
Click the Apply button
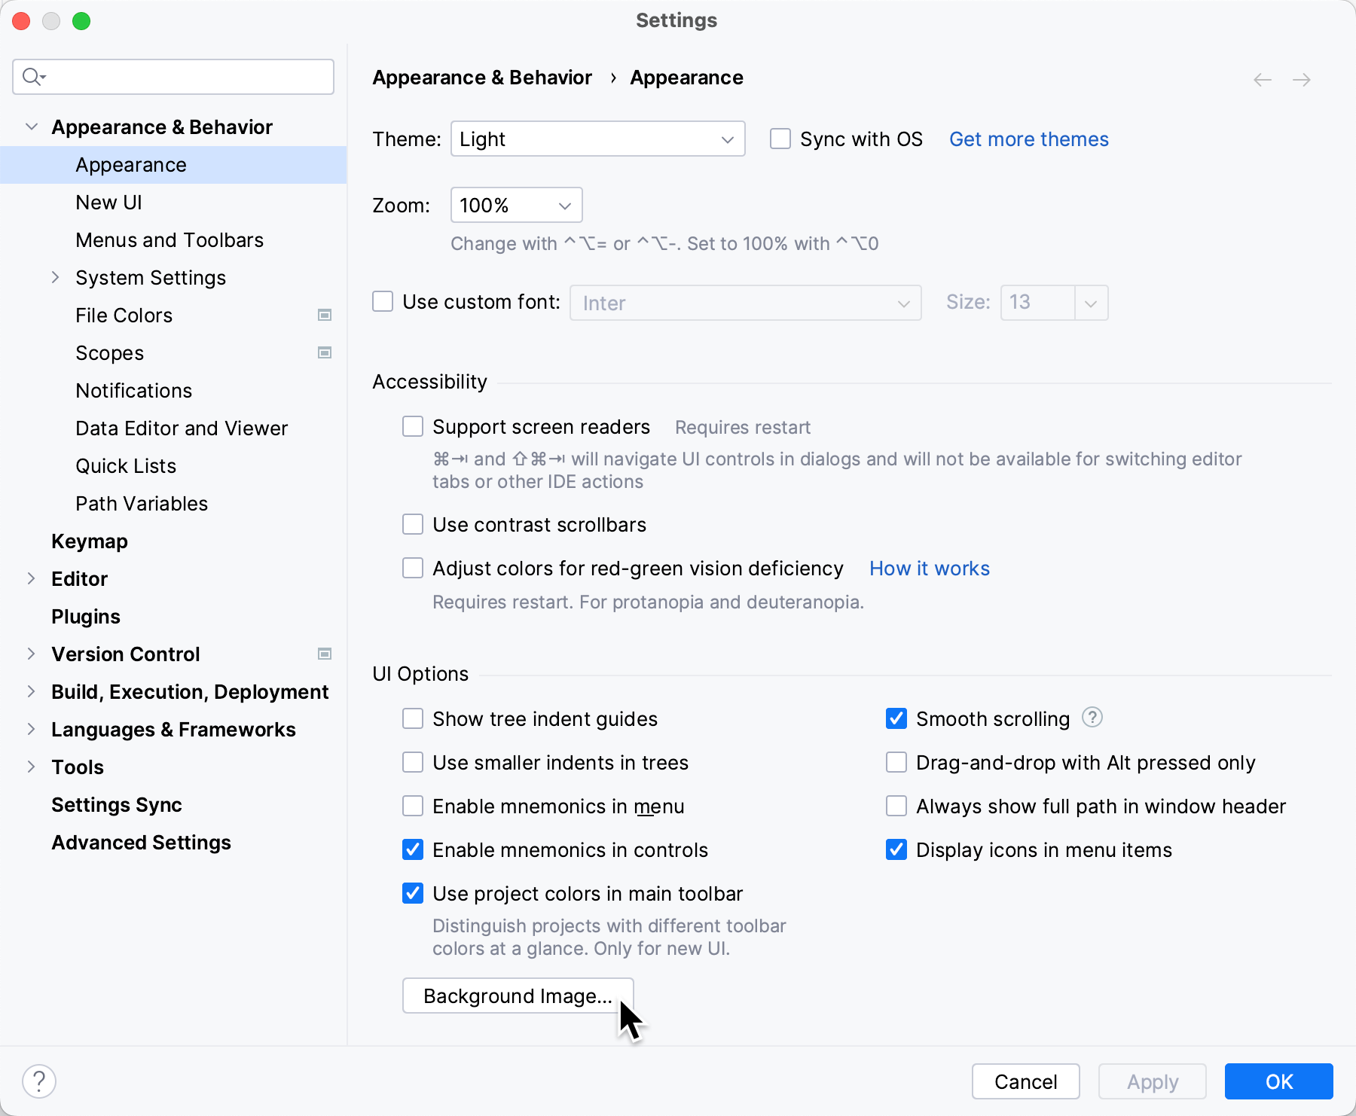pos(1152,1081)
